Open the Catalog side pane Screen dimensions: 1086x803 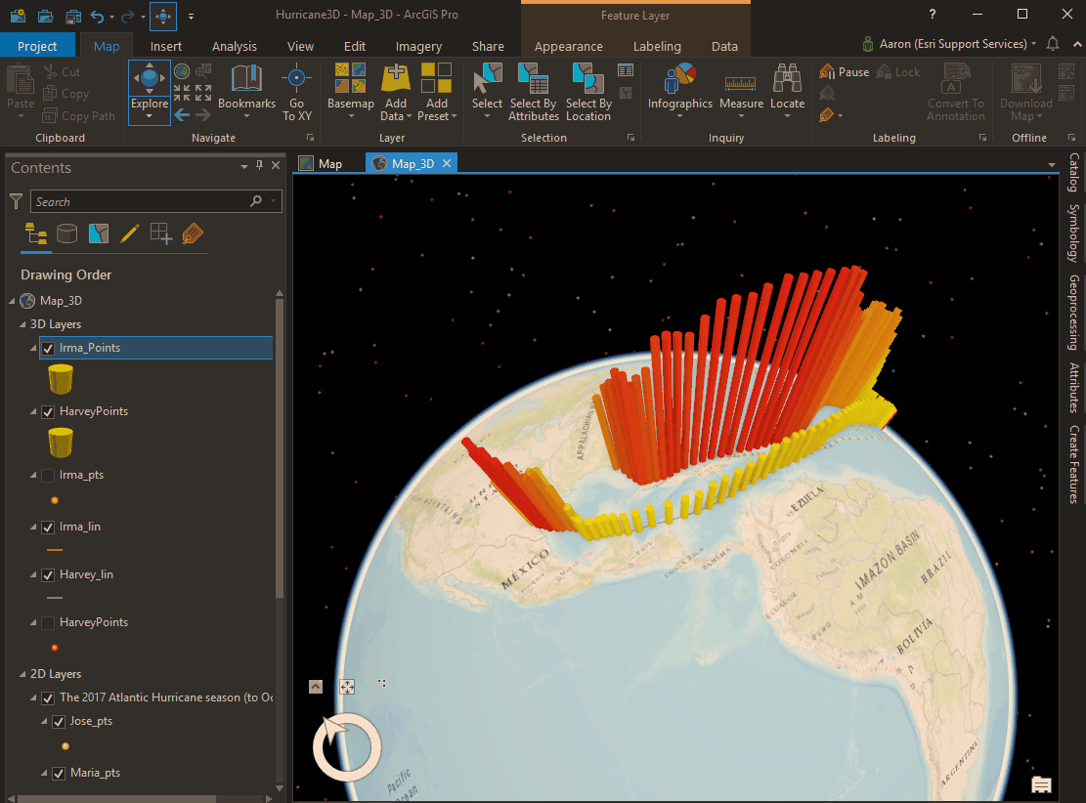point(1073,172)
